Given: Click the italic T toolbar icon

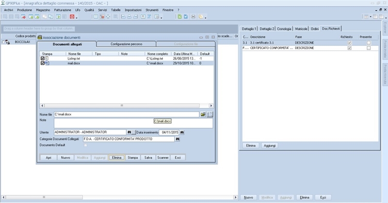Looking at the screenshot, I should (x=149, y=17).
